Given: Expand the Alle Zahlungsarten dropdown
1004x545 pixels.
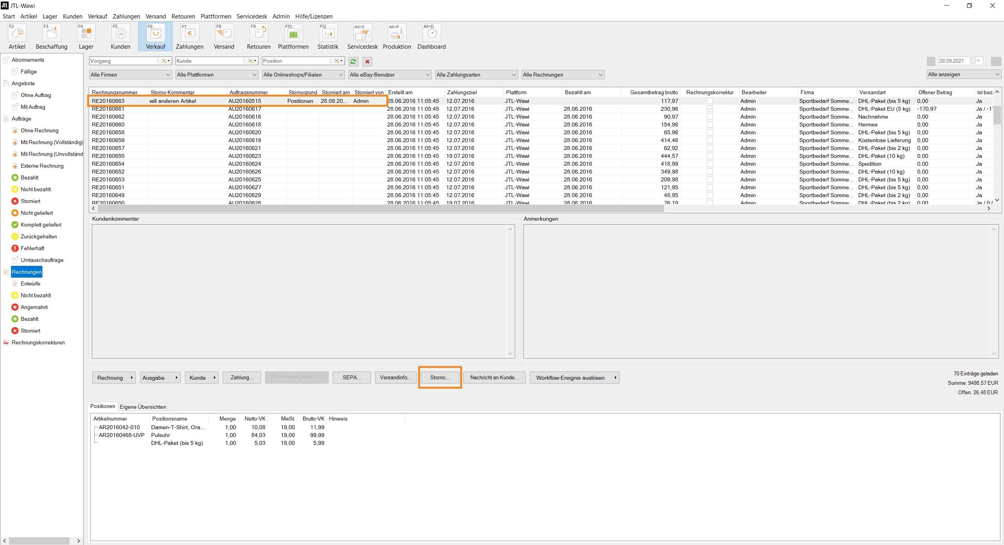Looking at the screenshot, I should click(x=476, y=75).
